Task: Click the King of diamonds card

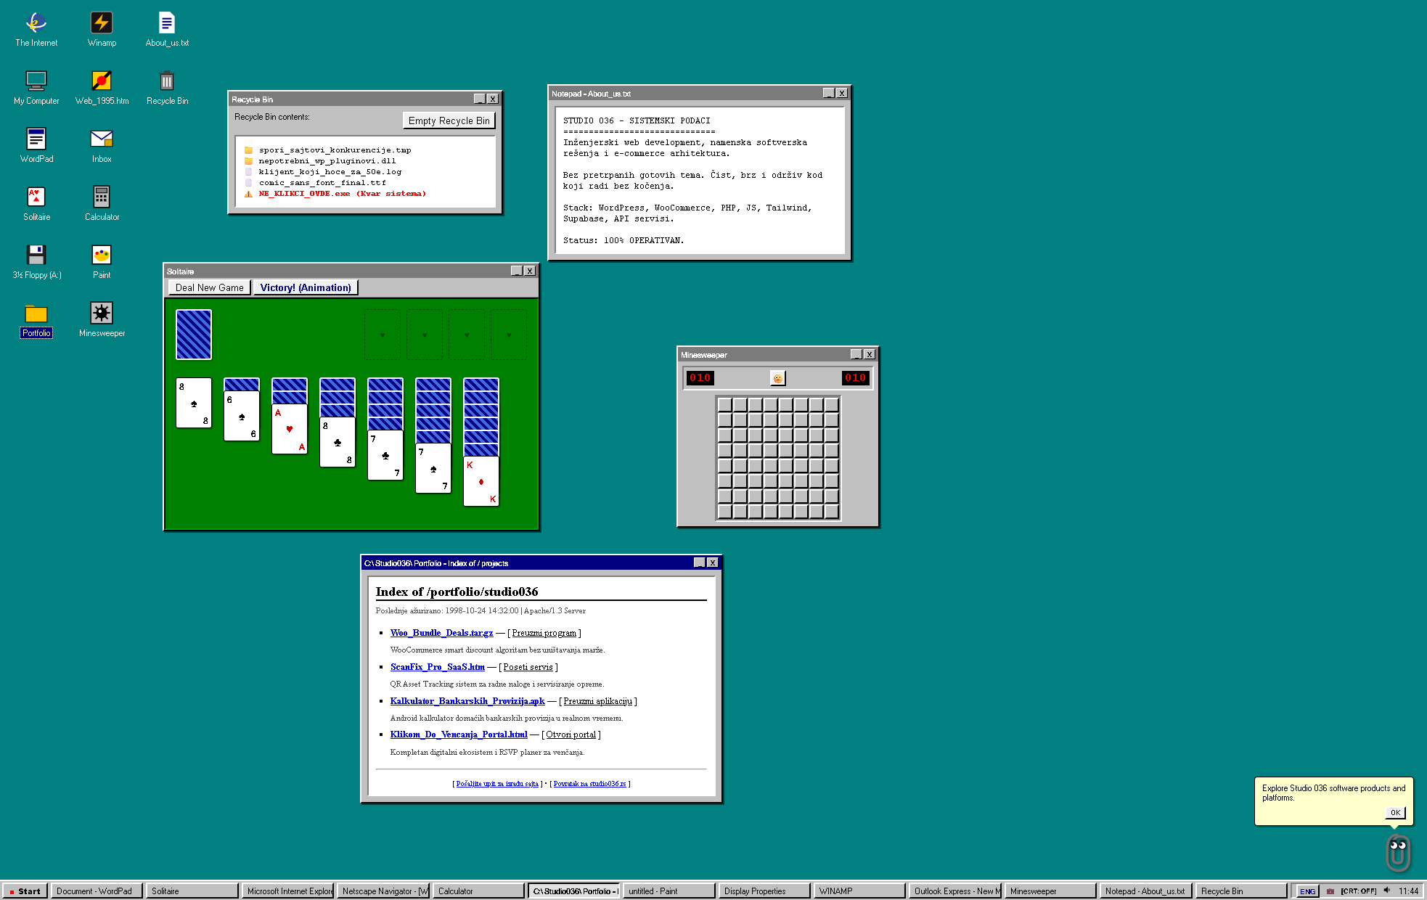Action: tap(481, 481)
